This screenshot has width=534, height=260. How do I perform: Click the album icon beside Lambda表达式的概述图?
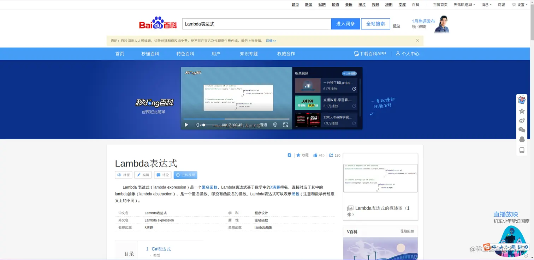coord(350,208)
